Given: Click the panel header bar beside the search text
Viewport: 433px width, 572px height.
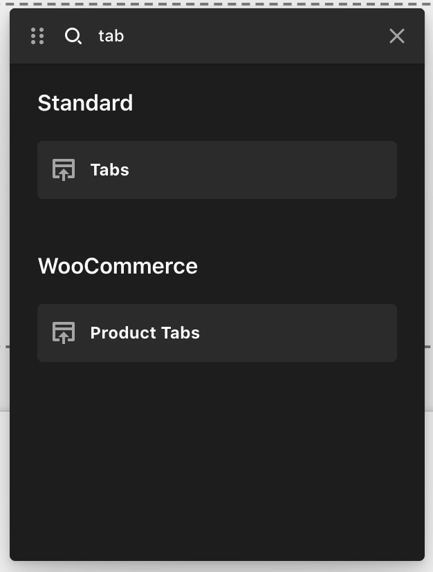Looking at the screenshot, I should (256, 36).
